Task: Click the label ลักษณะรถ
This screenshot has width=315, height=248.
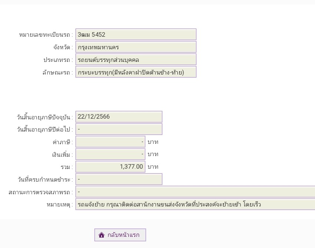Action: pos(58,72)
